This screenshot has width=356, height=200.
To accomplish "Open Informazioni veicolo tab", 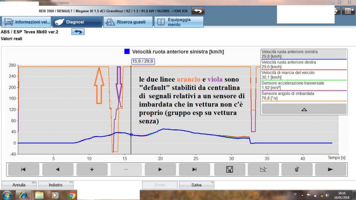I will pos(27,22).
